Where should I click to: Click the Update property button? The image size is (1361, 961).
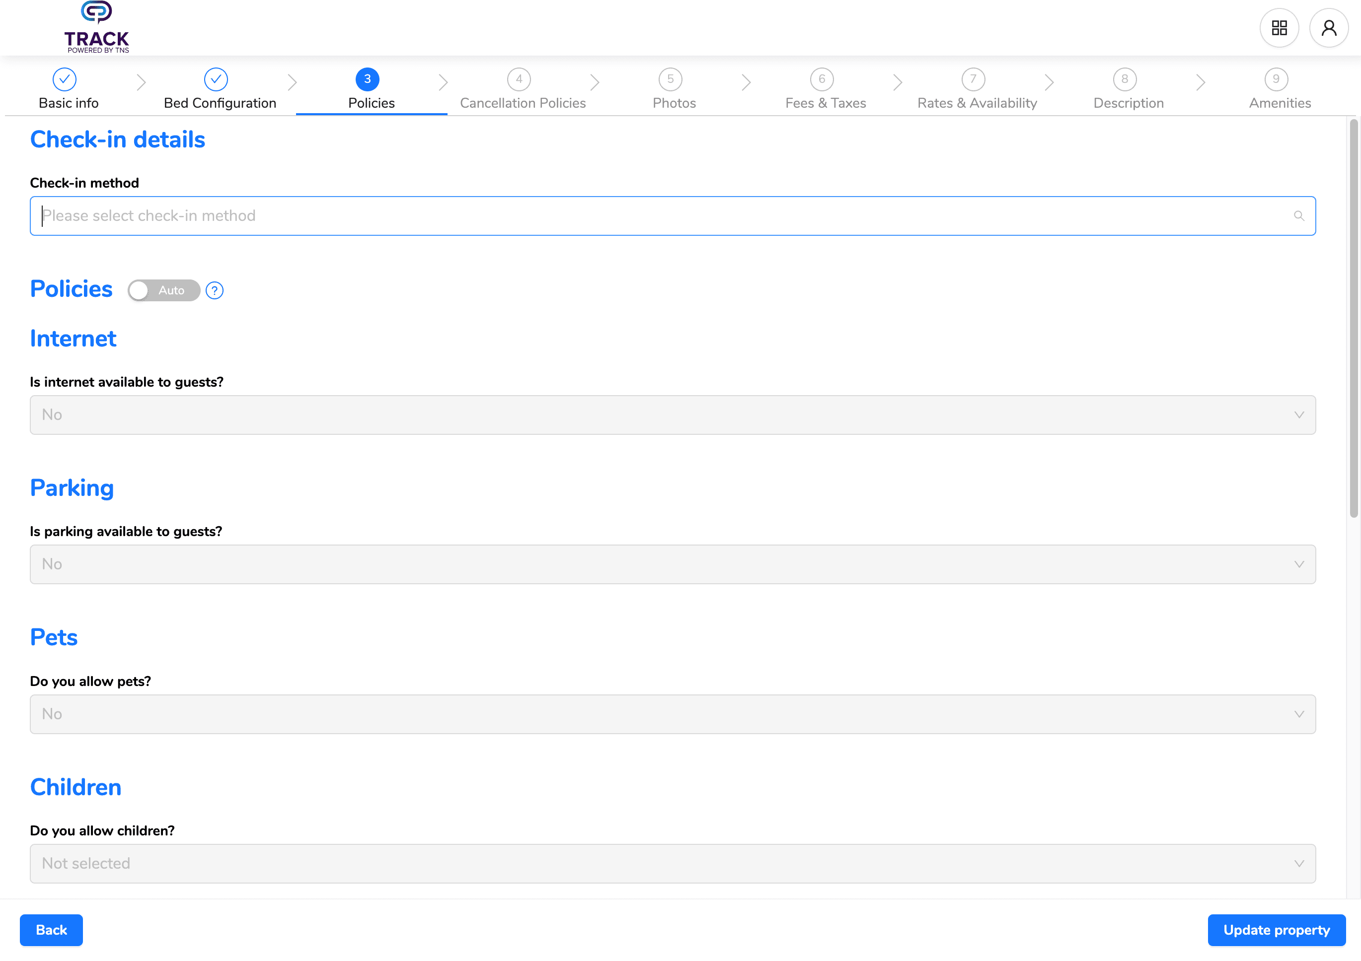[1276, 930]
